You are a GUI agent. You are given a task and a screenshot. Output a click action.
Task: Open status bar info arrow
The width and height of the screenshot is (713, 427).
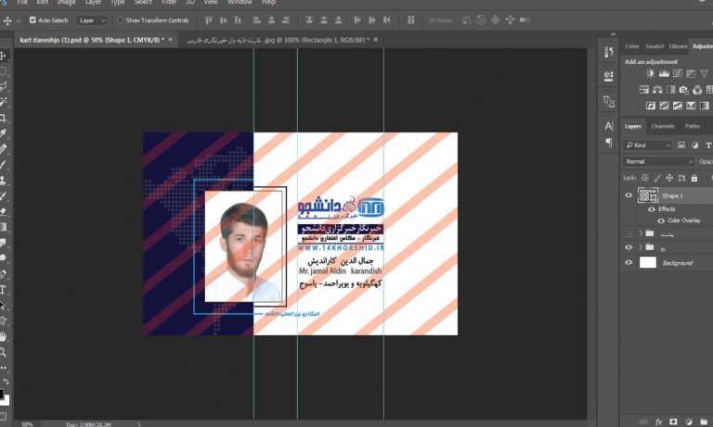pyautogui.click(x=138, y=424)
